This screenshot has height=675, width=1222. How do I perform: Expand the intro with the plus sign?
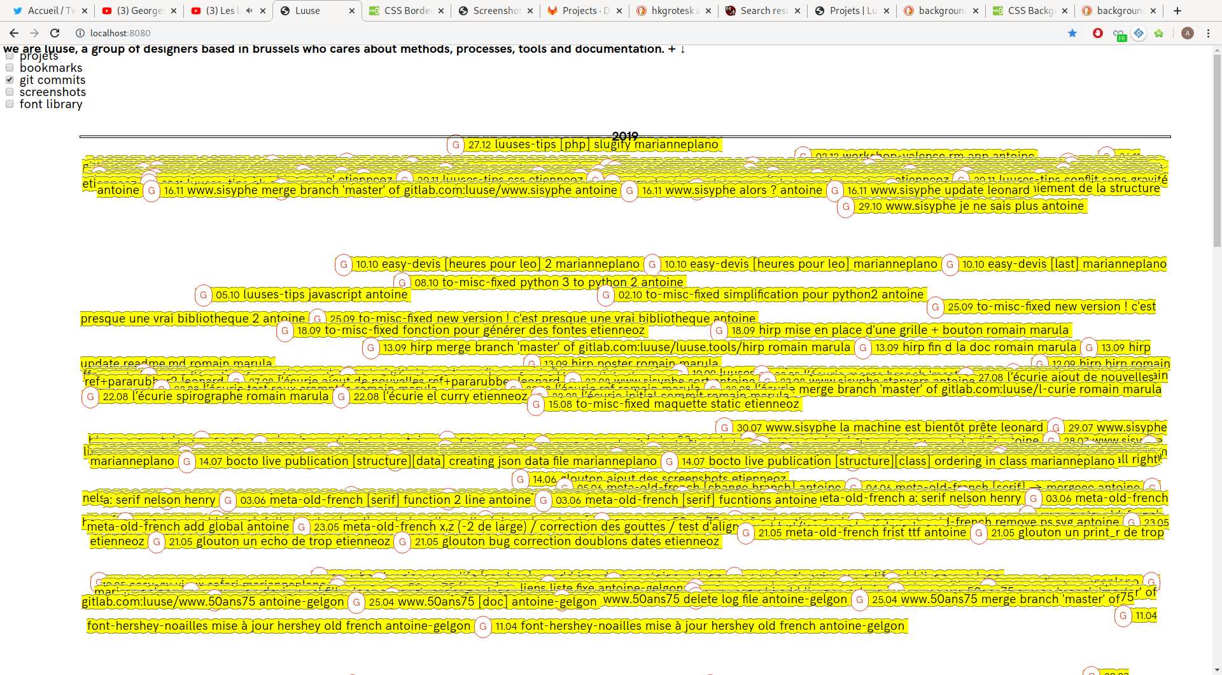click(671, 49)
